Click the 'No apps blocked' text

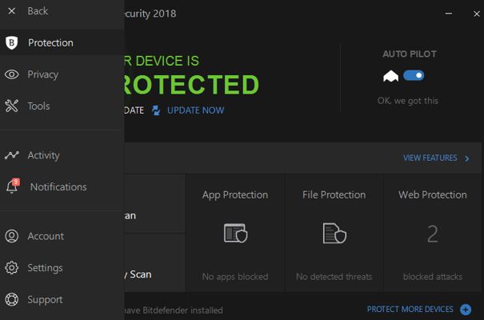235,277
